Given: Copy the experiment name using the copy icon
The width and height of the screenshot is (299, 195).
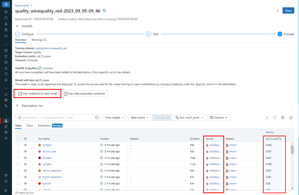Looking at the screenshot, I should (x=104, y=11).
